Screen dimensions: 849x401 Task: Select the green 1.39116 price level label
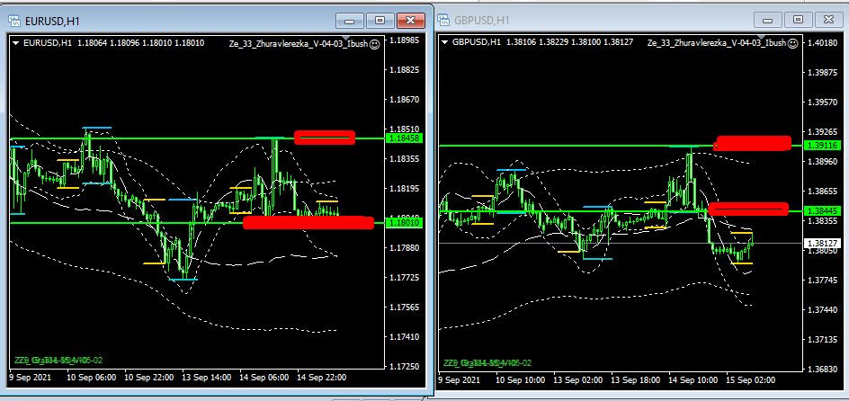point(823,145)
